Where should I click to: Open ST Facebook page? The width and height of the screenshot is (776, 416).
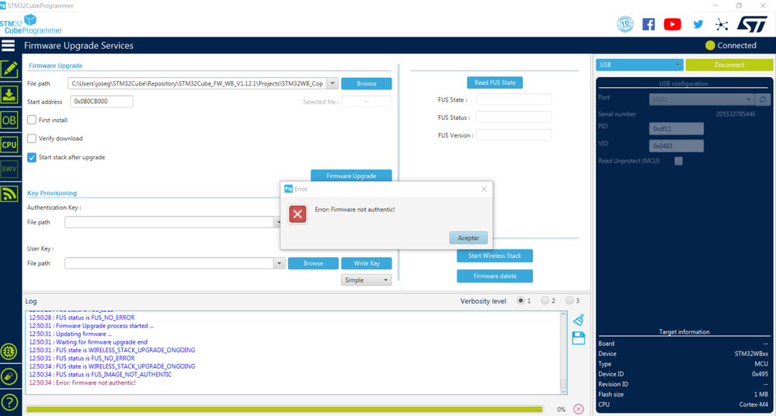(x=649, y=24)
